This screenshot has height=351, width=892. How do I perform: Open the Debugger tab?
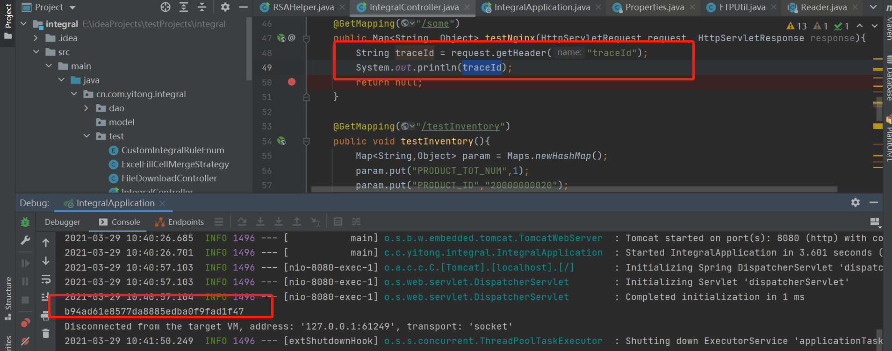pos(63,222)
